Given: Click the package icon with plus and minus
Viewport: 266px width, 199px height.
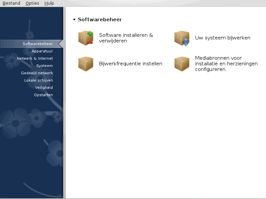Looking at the screenshot, I should click(x=86, y=38).
